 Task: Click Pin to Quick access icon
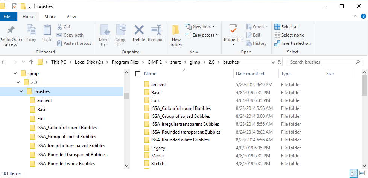(11, 30)
